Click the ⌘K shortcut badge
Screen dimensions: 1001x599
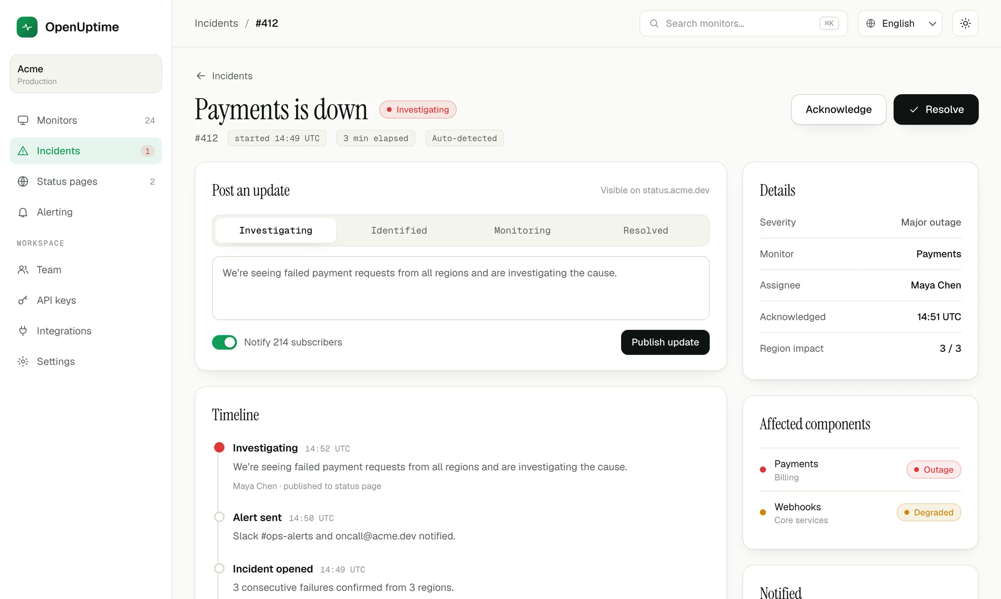pyautogui.click(x=829, y=23)
